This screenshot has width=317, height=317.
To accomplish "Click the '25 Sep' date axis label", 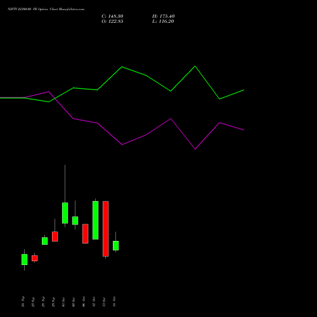I will [33, 302].
